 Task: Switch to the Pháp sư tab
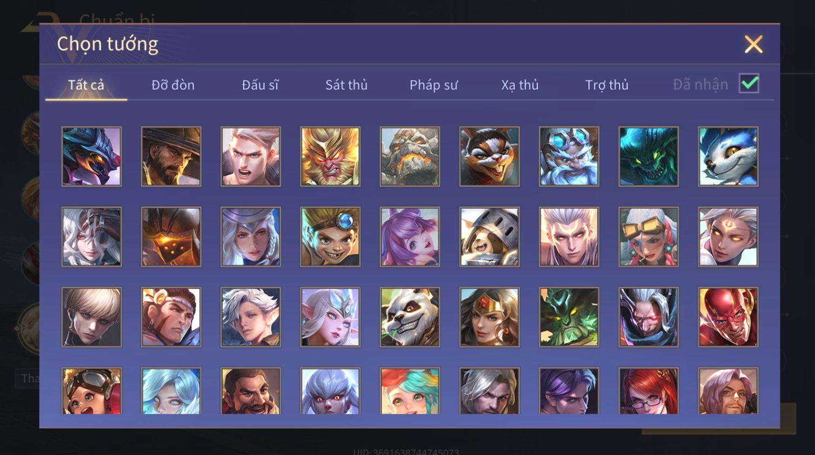(x=433, y=85)
